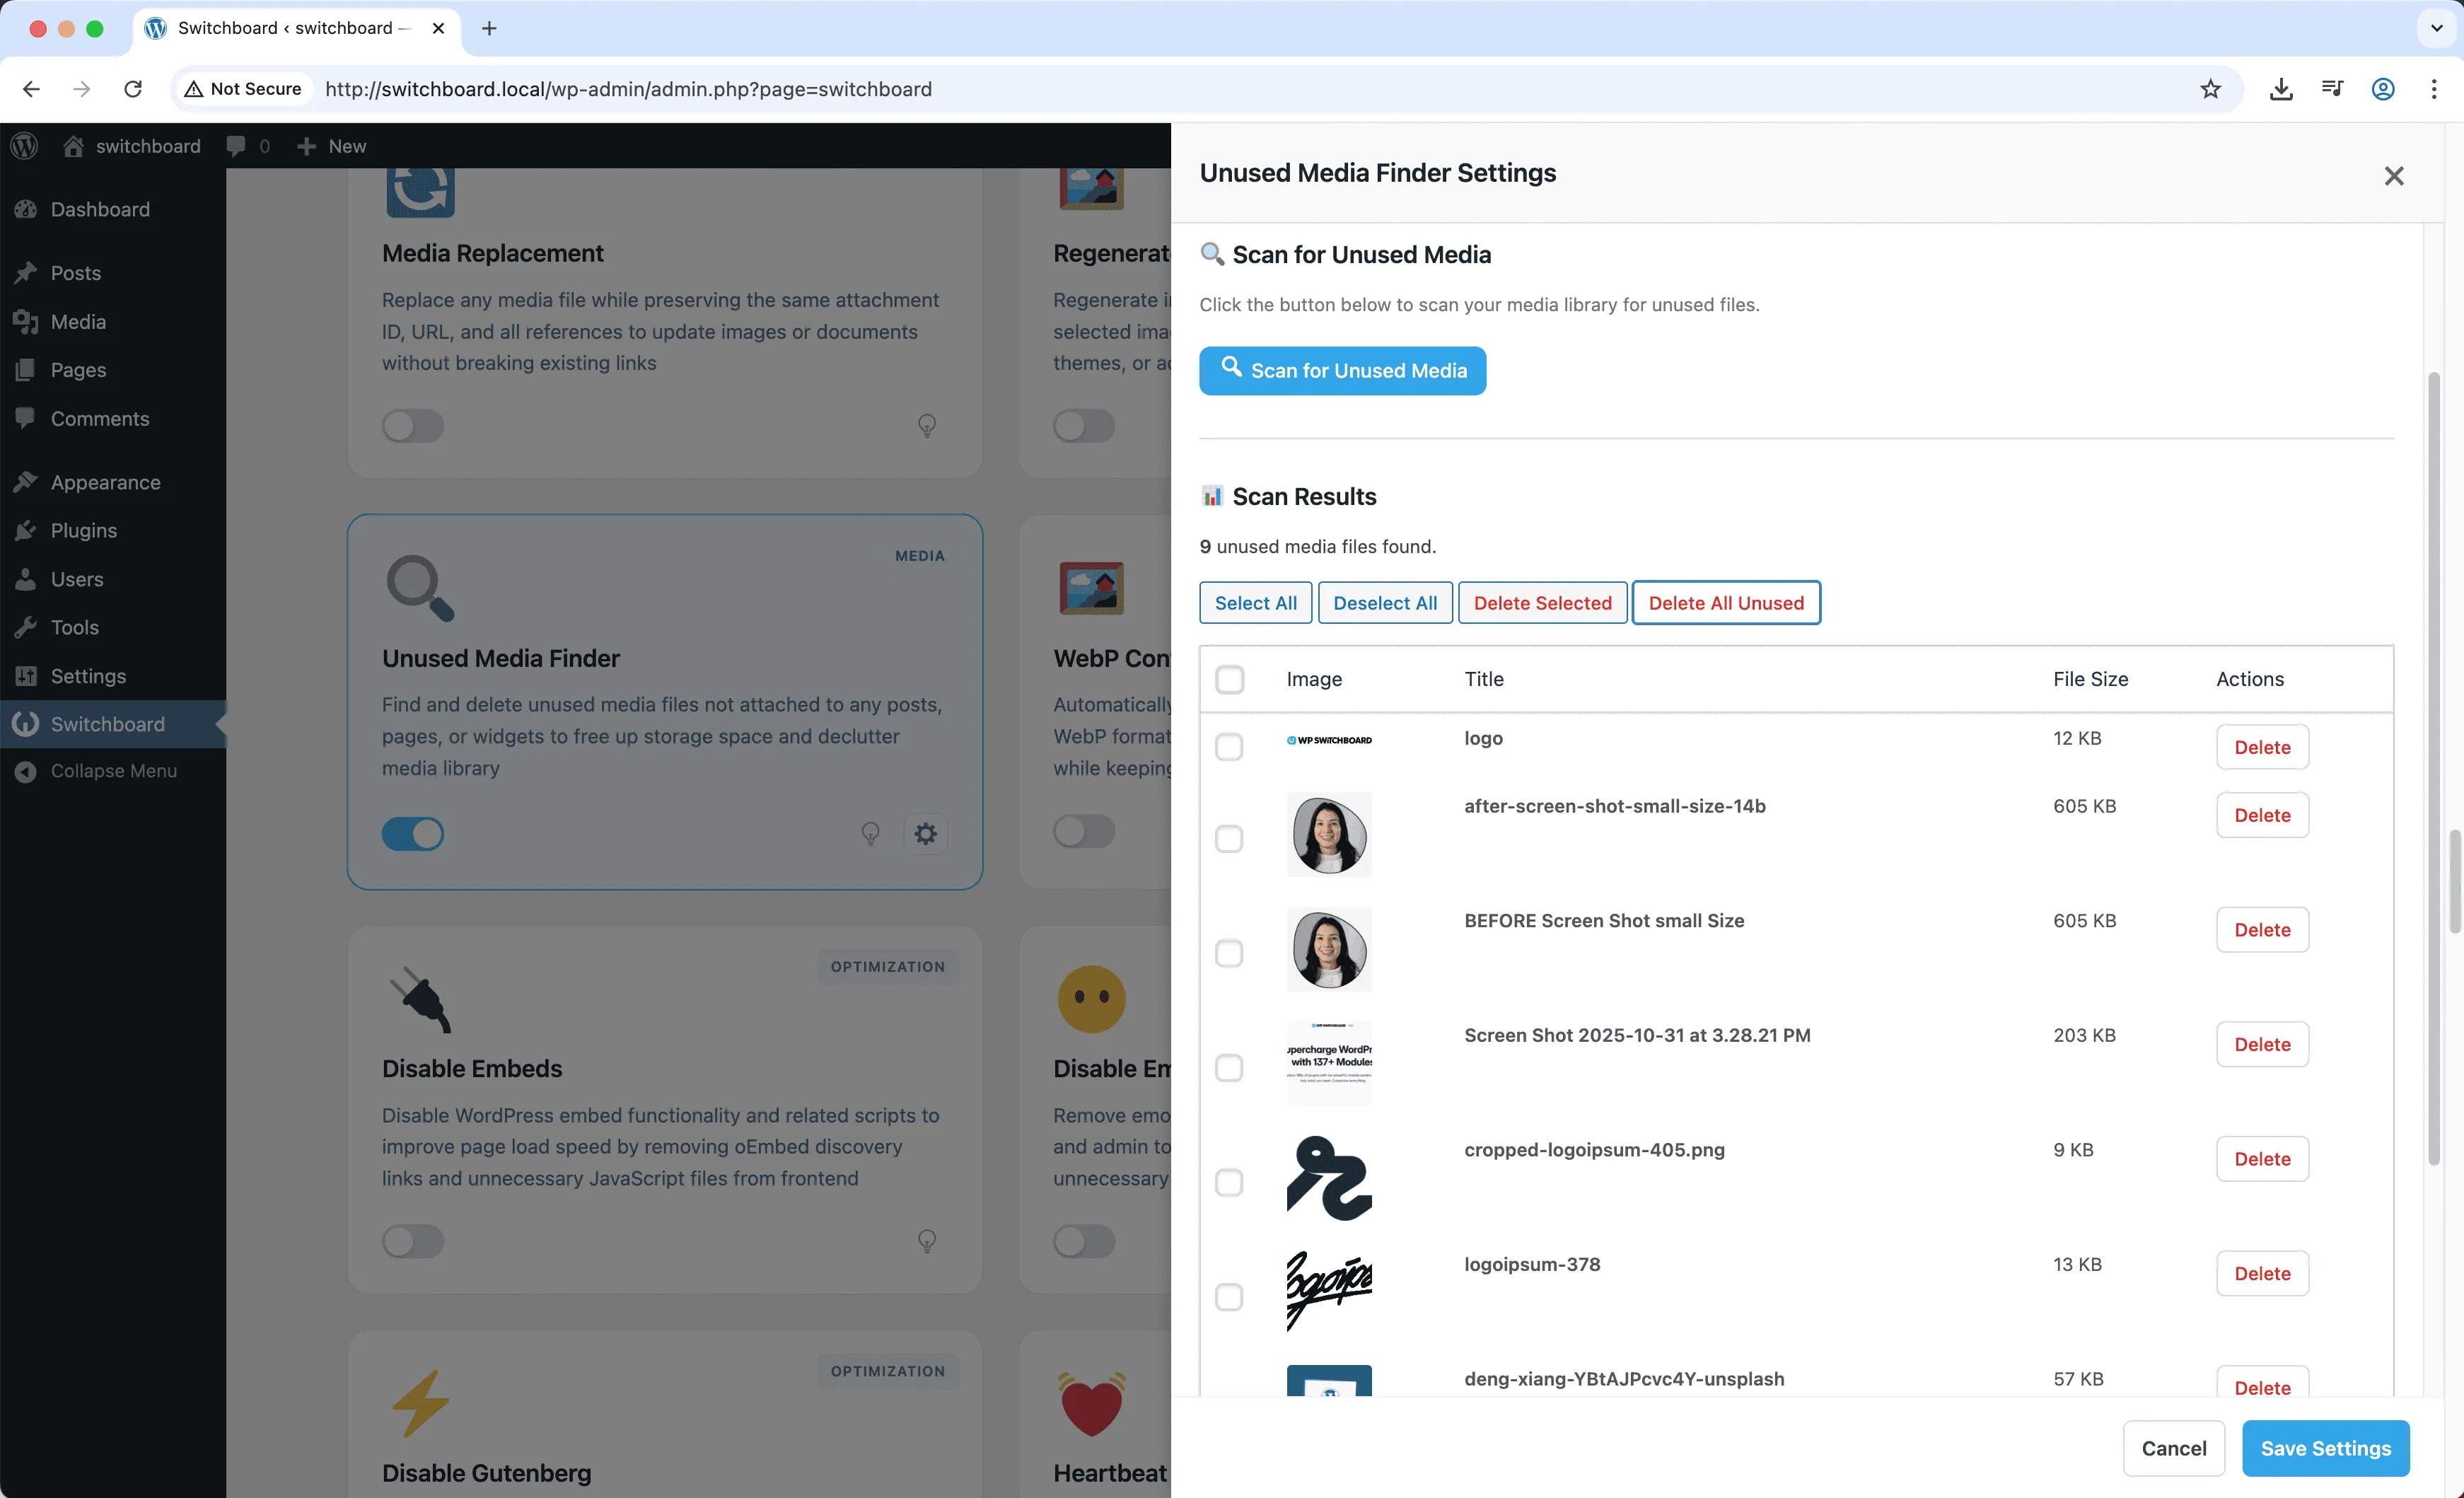The width and height of the screenshot is (2464, 1498).
Task: Bookmark this page with the star icon
Action: pyautogui.click(x=2210, y=89)
